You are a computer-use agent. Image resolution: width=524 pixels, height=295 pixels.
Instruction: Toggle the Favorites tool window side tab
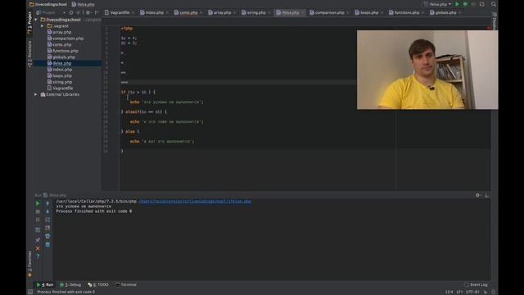[x=29, y=264]
